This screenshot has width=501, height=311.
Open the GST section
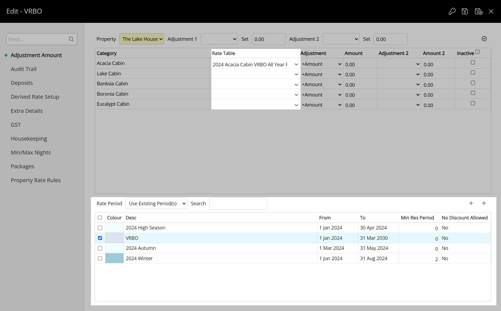pos(16,125)
